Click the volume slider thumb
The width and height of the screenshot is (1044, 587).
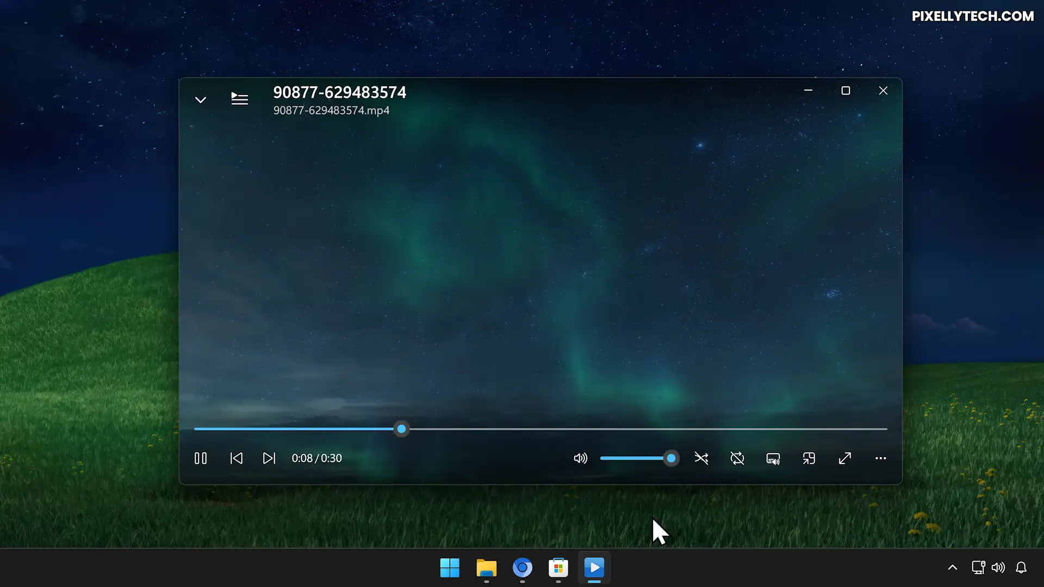click(x=671, y=458)
